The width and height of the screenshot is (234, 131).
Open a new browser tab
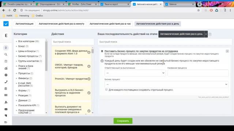tap(200, 4)
